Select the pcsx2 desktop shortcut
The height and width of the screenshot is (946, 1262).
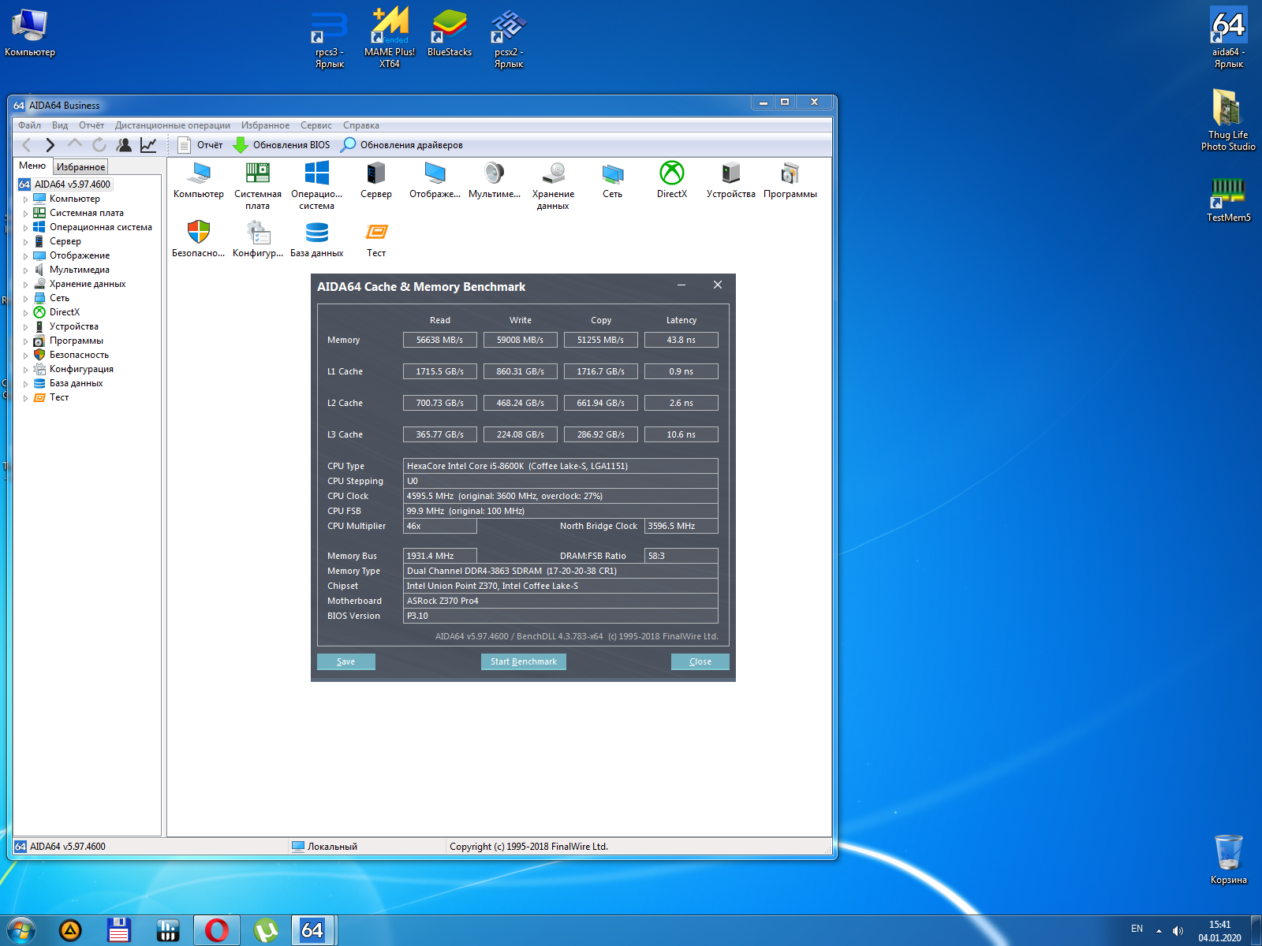[509, 39]
